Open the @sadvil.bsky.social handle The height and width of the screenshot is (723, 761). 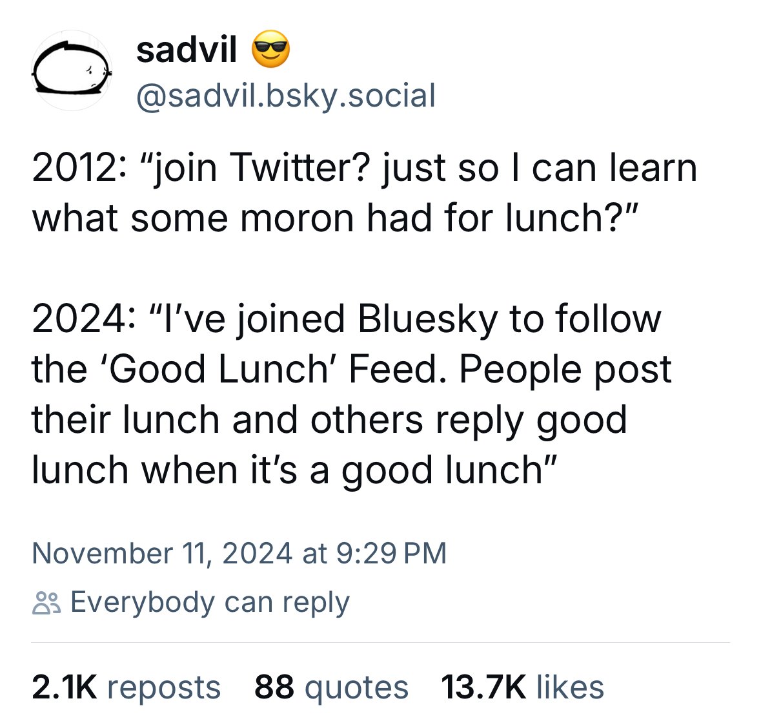click(286, 96)
